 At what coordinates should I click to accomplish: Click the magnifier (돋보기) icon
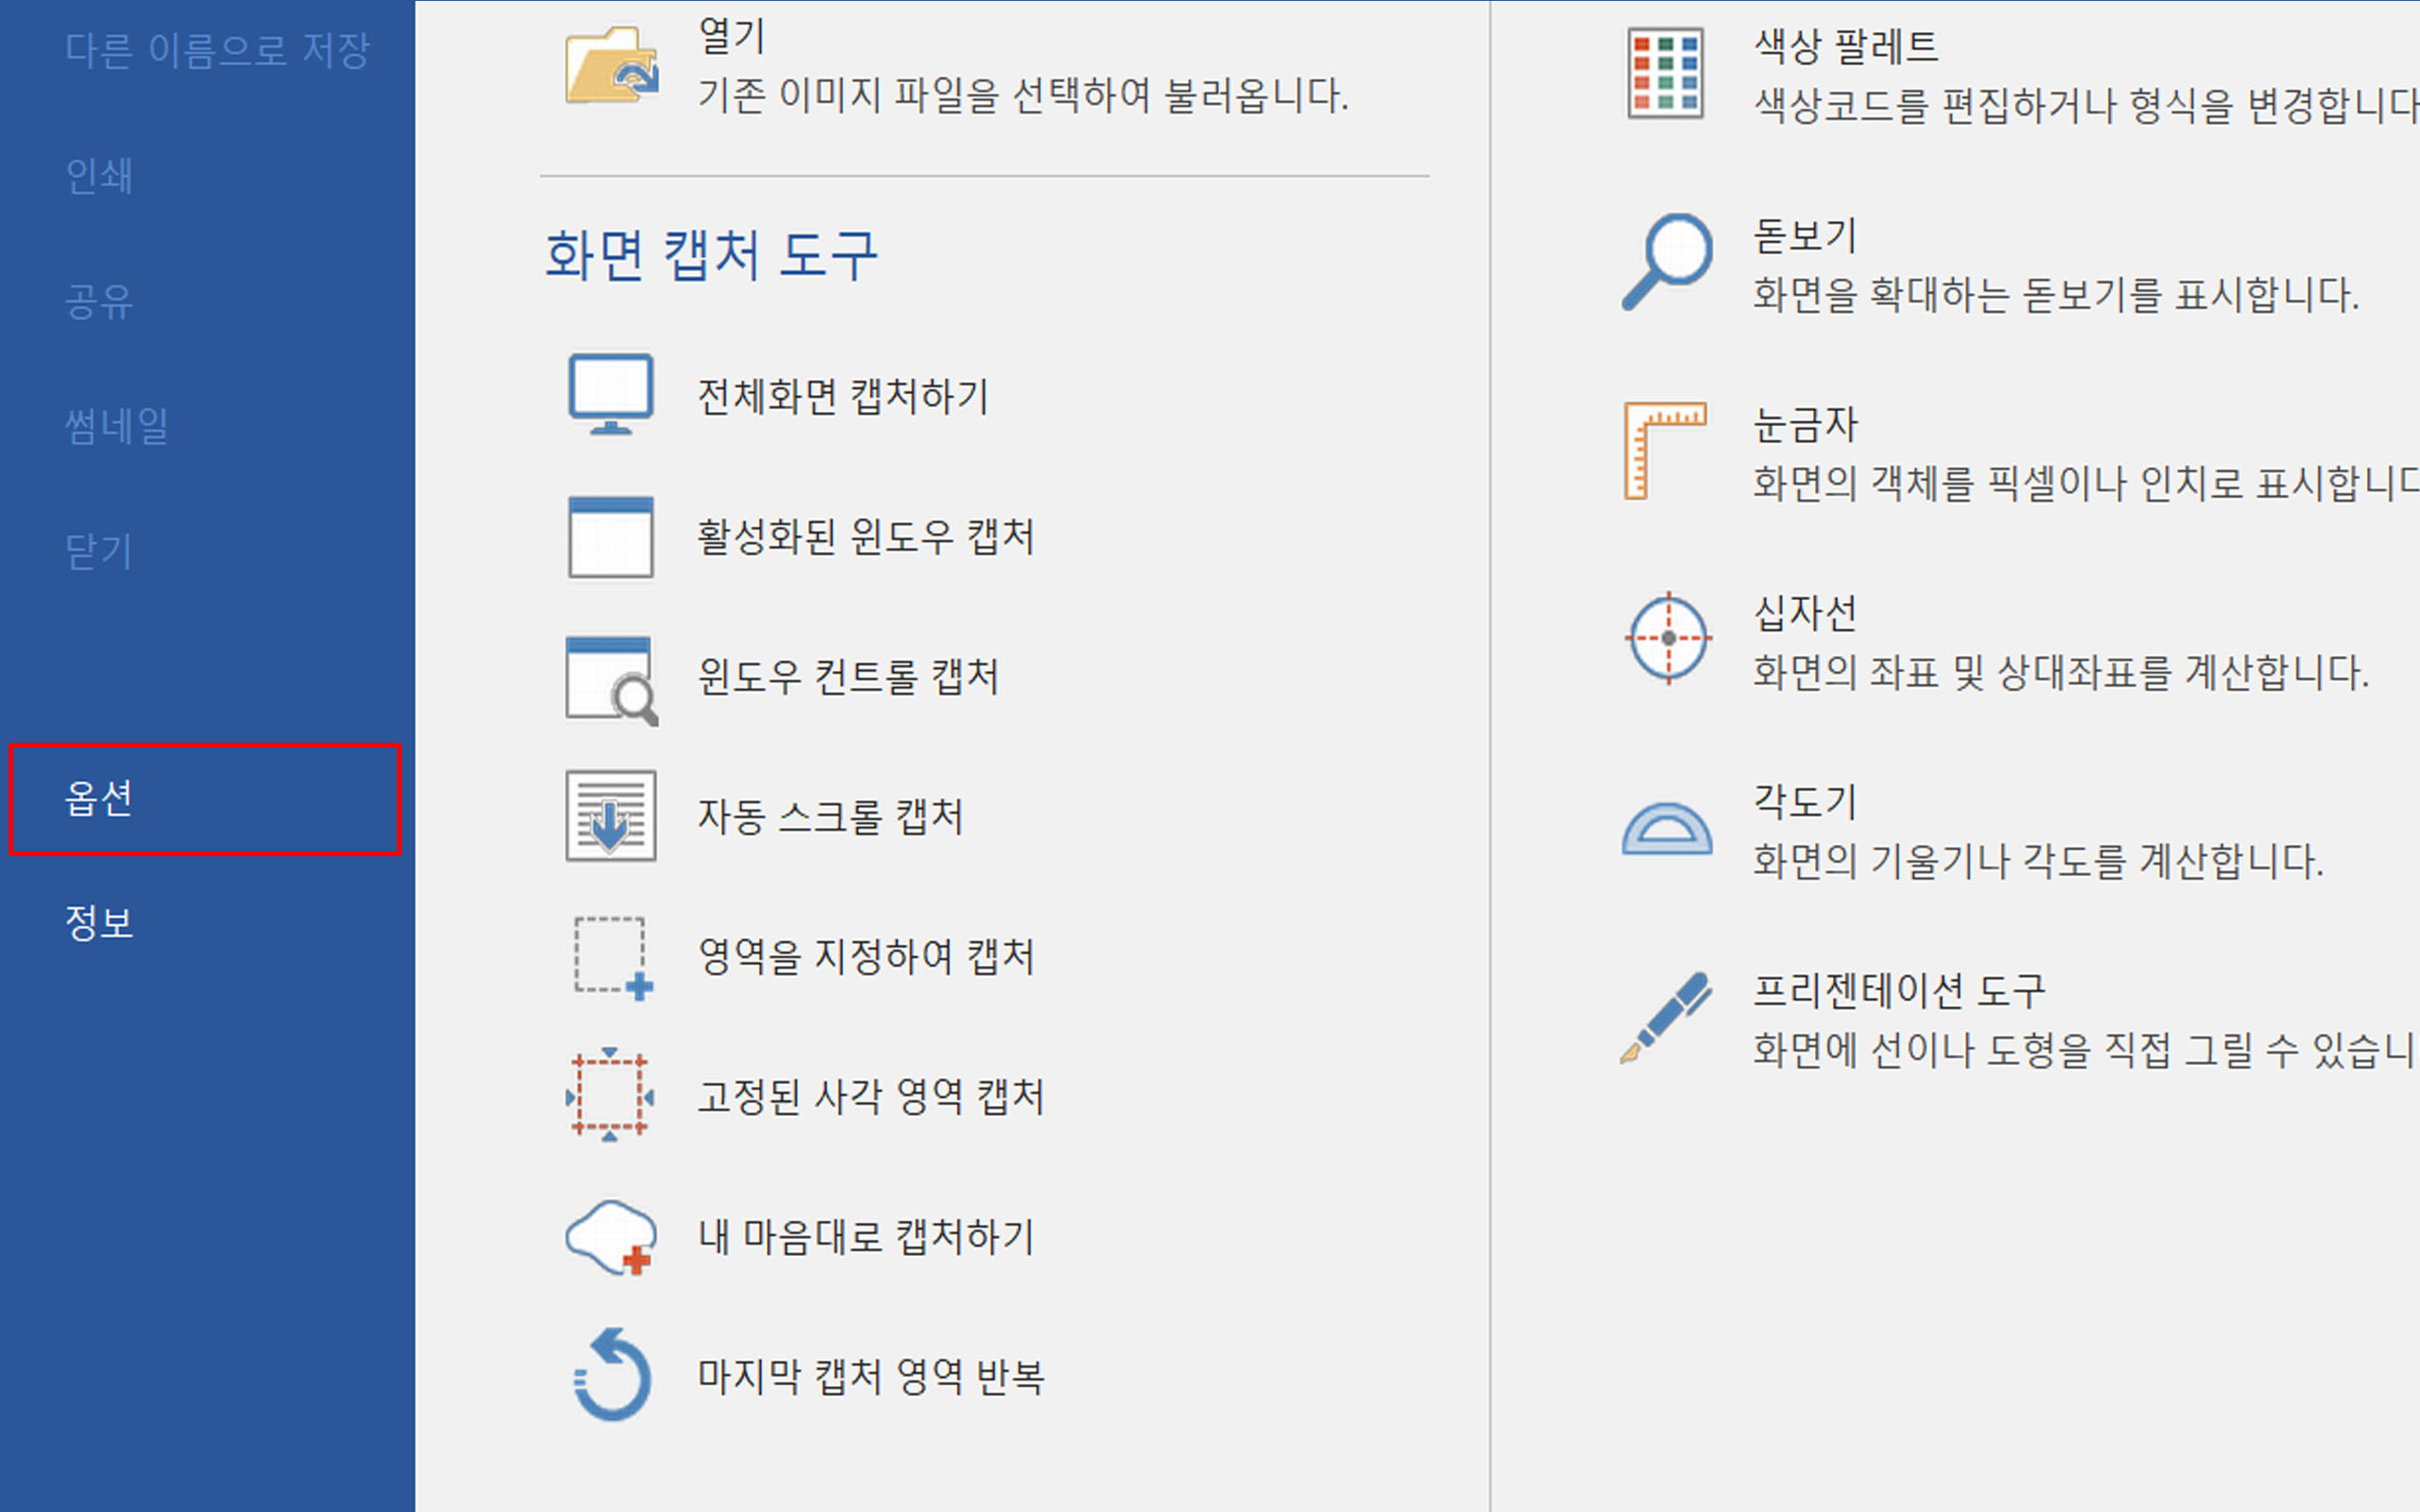pyautogui.click(x=1667, y=262)
